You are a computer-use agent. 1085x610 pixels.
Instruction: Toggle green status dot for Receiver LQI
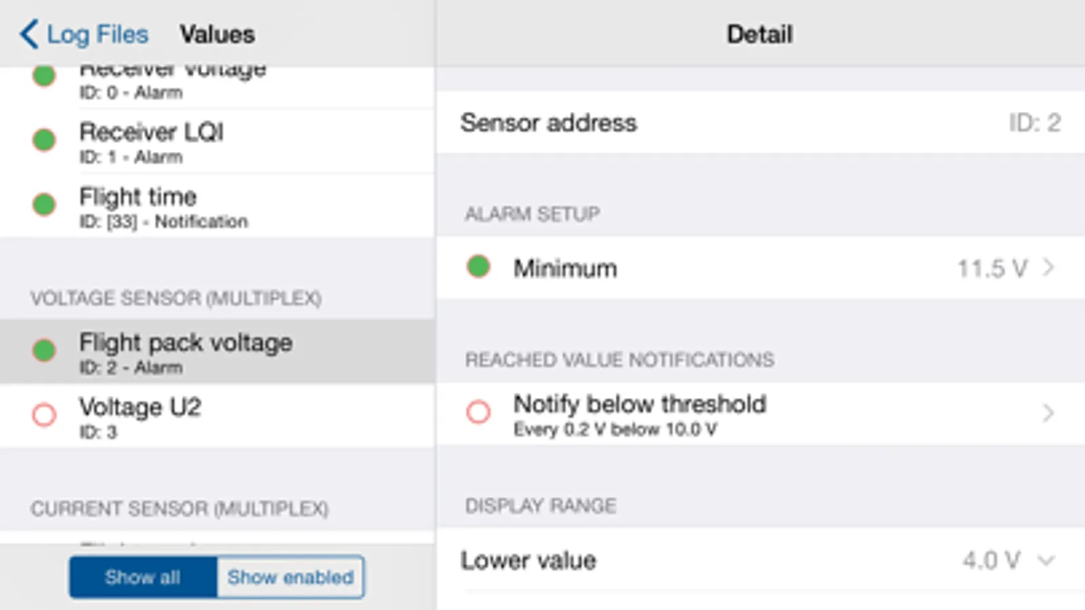point(45,140)
